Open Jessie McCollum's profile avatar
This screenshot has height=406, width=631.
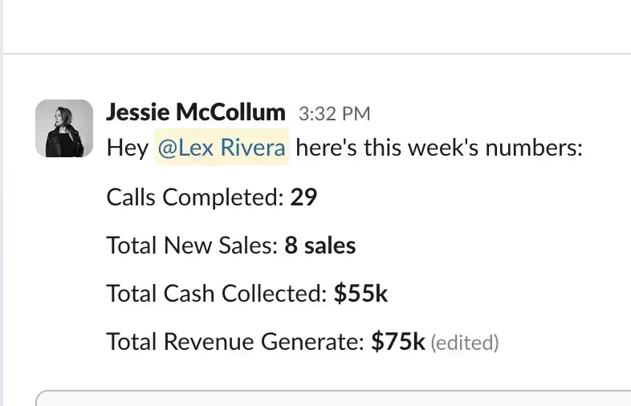point(64,128)
